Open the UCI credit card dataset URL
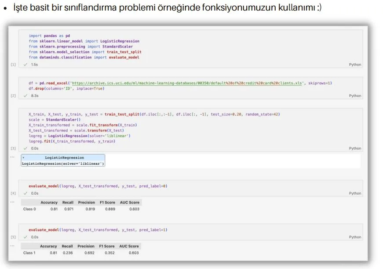Viewport: 383px width, 269px height. point(187,83)
